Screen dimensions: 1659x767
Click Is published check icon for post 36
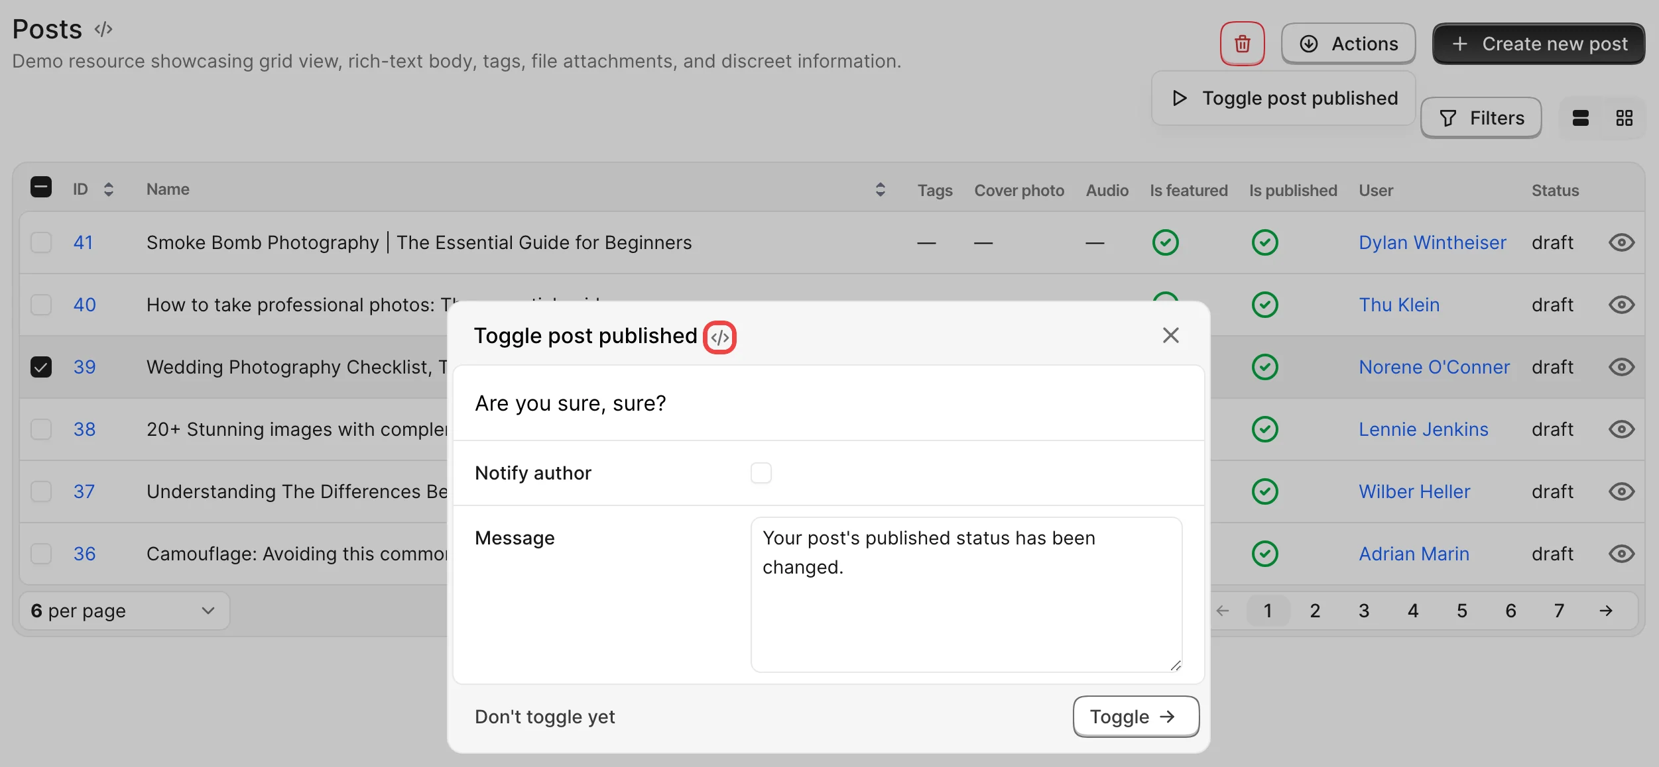(1264, 554)
